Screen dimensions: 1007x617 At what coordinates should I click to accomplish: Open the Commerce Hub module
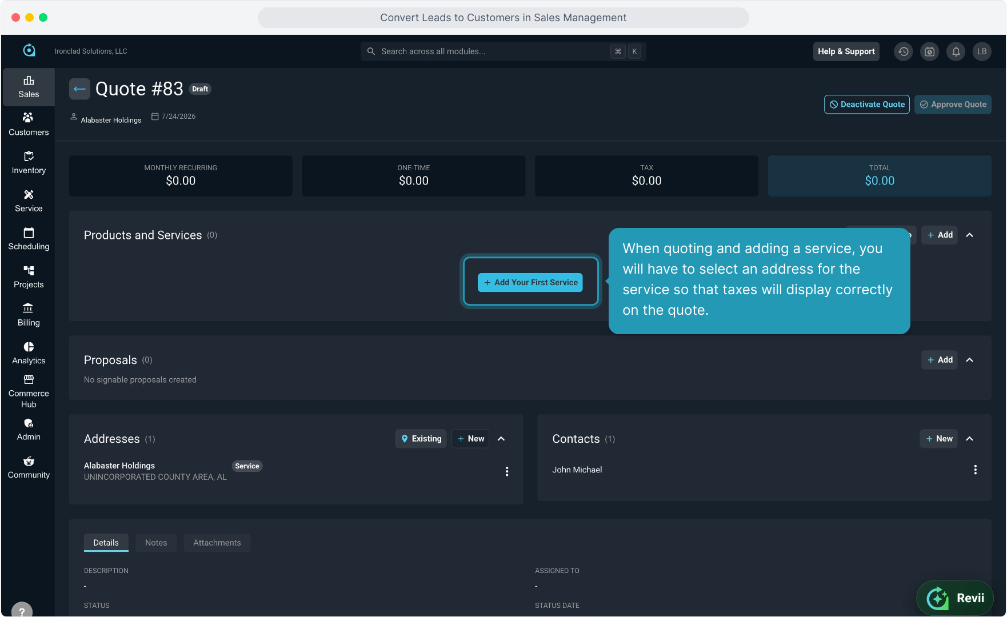click(x=29, y=391)
